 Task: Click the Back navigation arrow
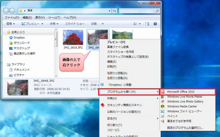point(6,11)
